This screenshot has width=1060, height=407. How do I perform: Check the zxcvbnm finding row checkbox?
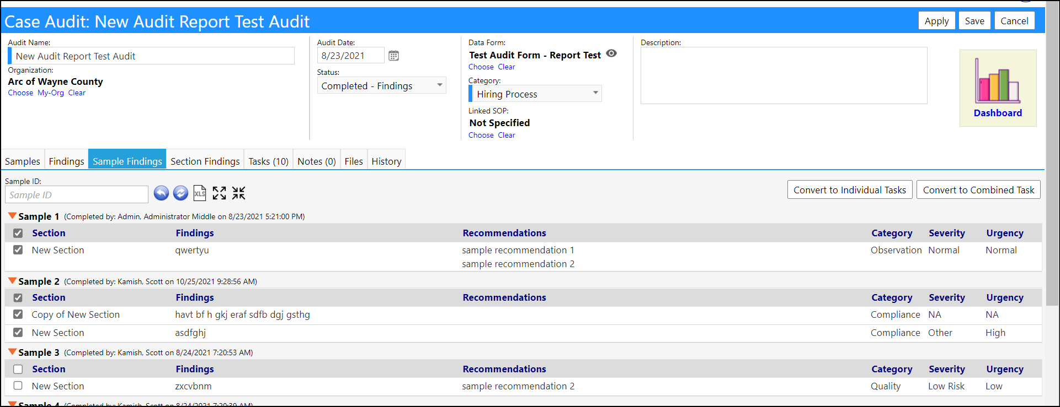18,386
